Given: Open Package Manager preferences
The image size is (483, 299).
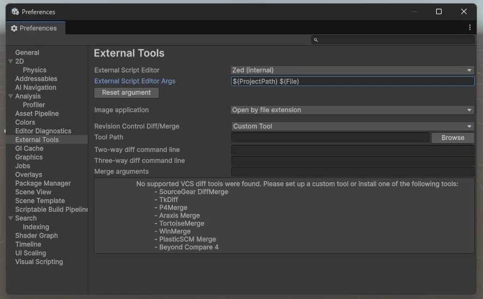Looking at the screenshot, I should click(43, 184).
